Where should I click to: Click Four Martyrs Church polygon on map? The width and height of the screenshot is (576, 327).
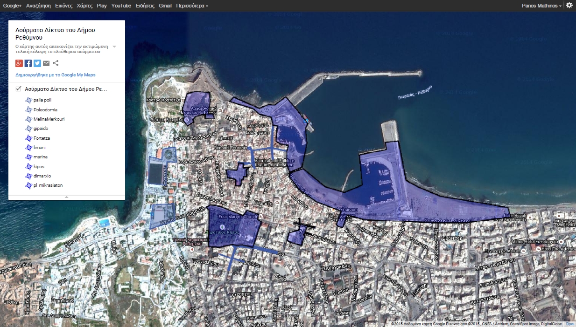(x=233, y=226)
